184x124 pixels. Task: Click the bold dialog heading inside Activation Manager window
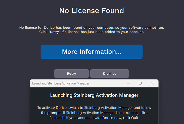tap(94, 95)
